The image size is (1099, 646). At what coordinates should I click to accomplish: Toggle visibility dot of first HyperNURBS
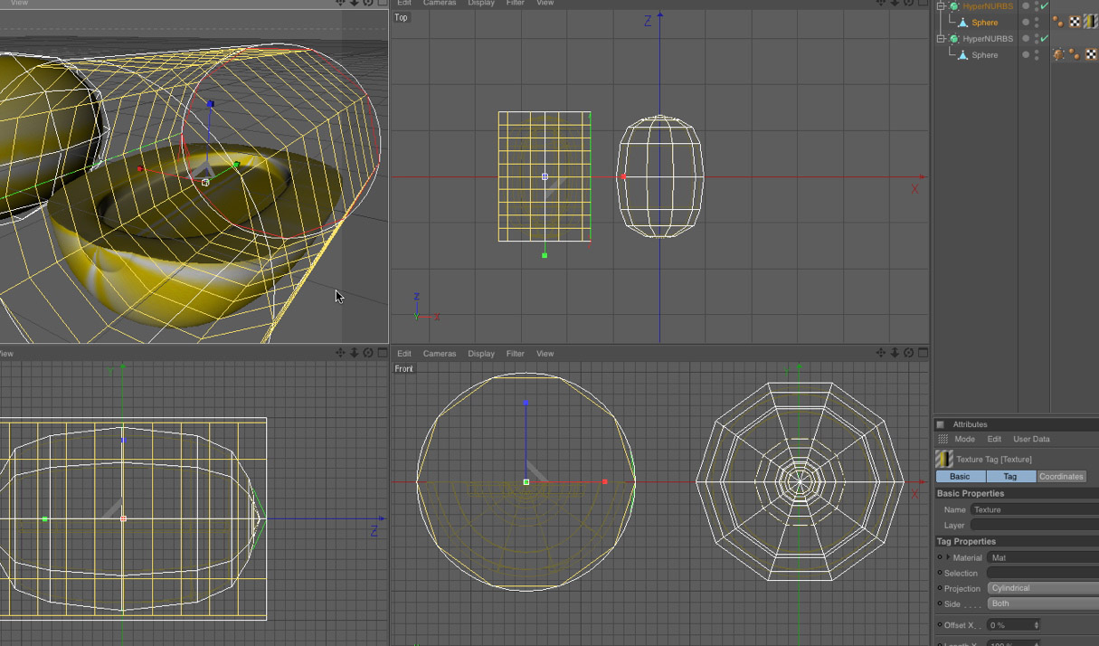1026,6
